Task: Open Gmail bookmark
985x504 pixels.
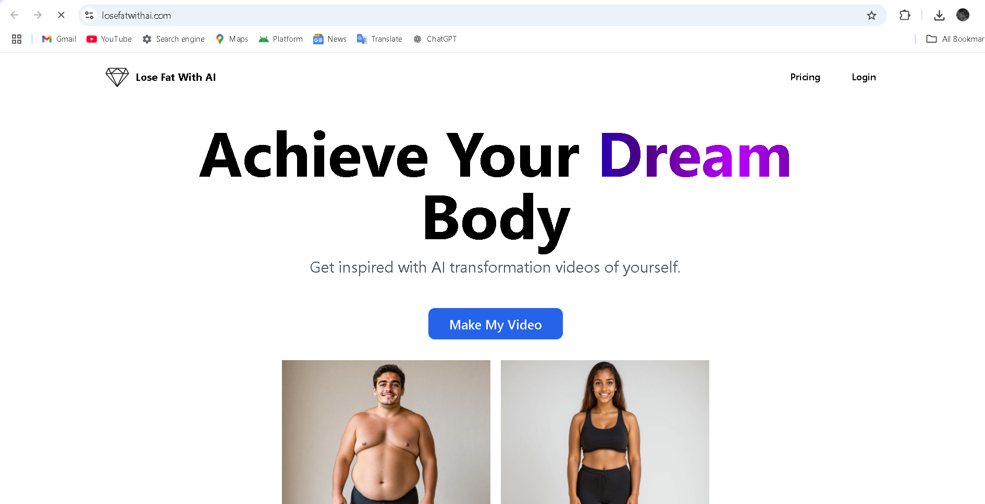Action: 59,39
